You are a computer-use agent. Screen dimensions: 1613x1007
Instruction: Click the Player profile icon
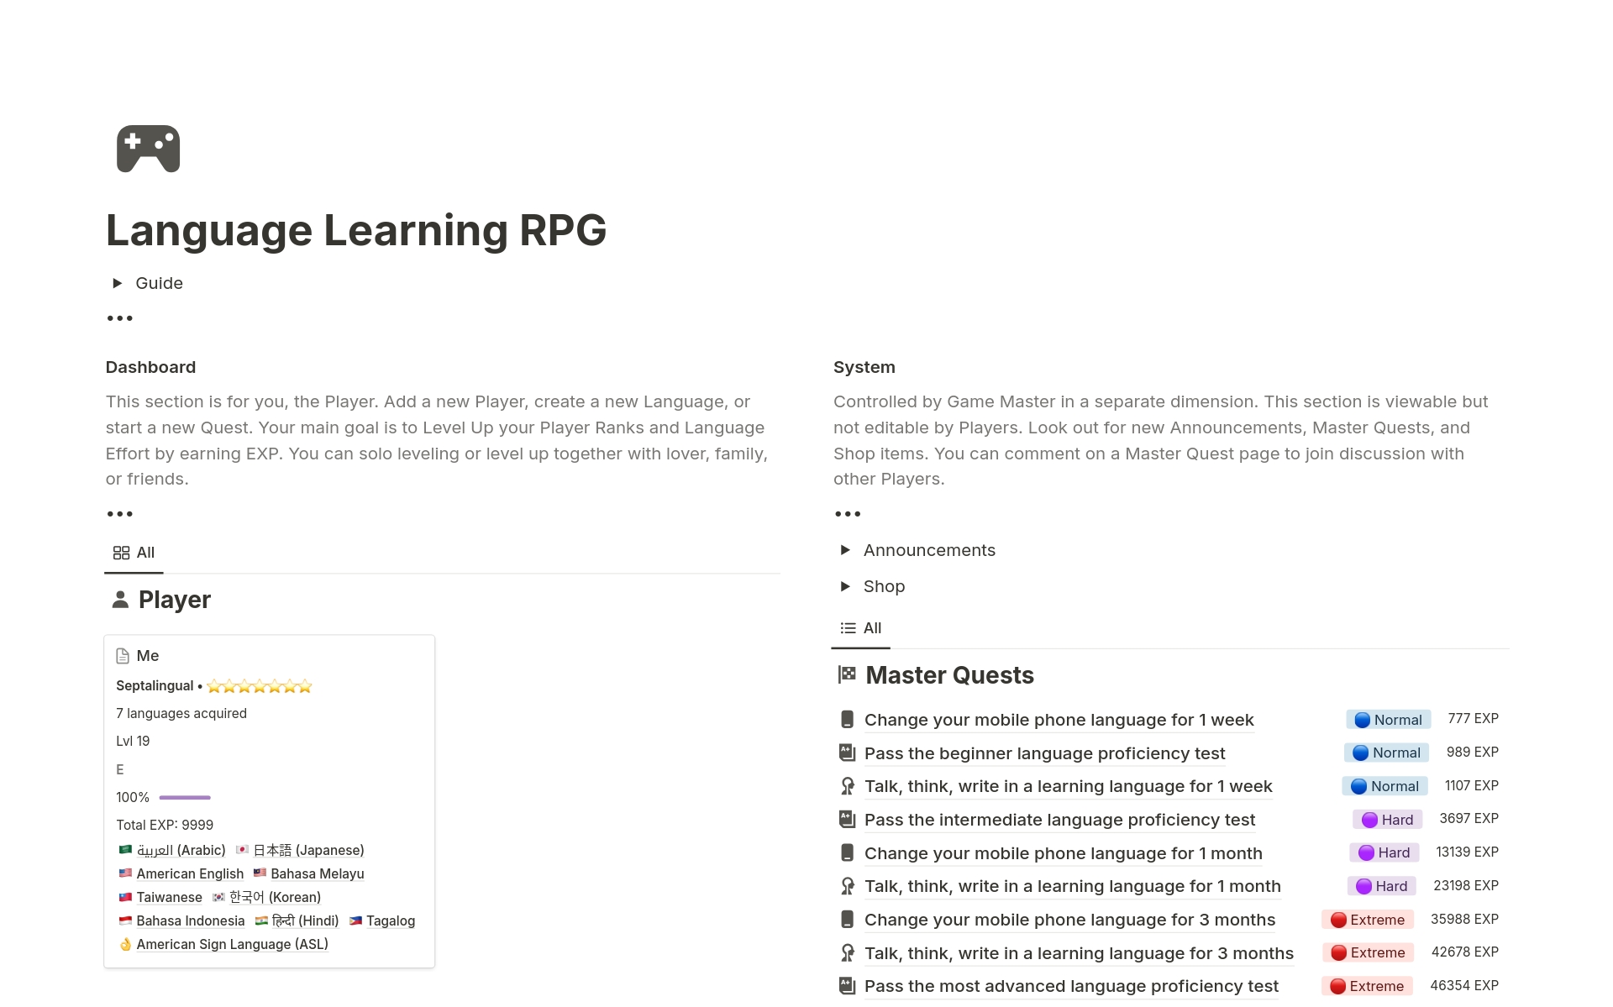tap(118, 599)
